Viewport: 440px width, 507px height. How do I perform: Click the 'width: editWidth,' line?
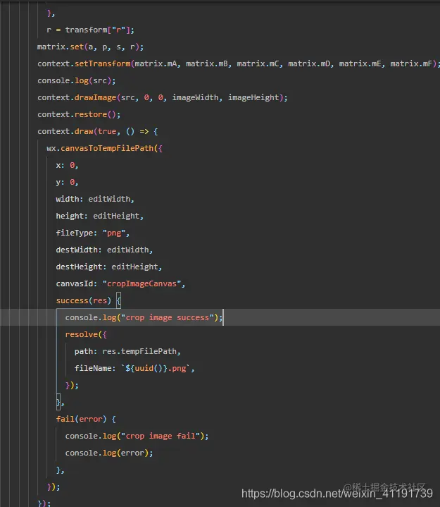[95, 199]
